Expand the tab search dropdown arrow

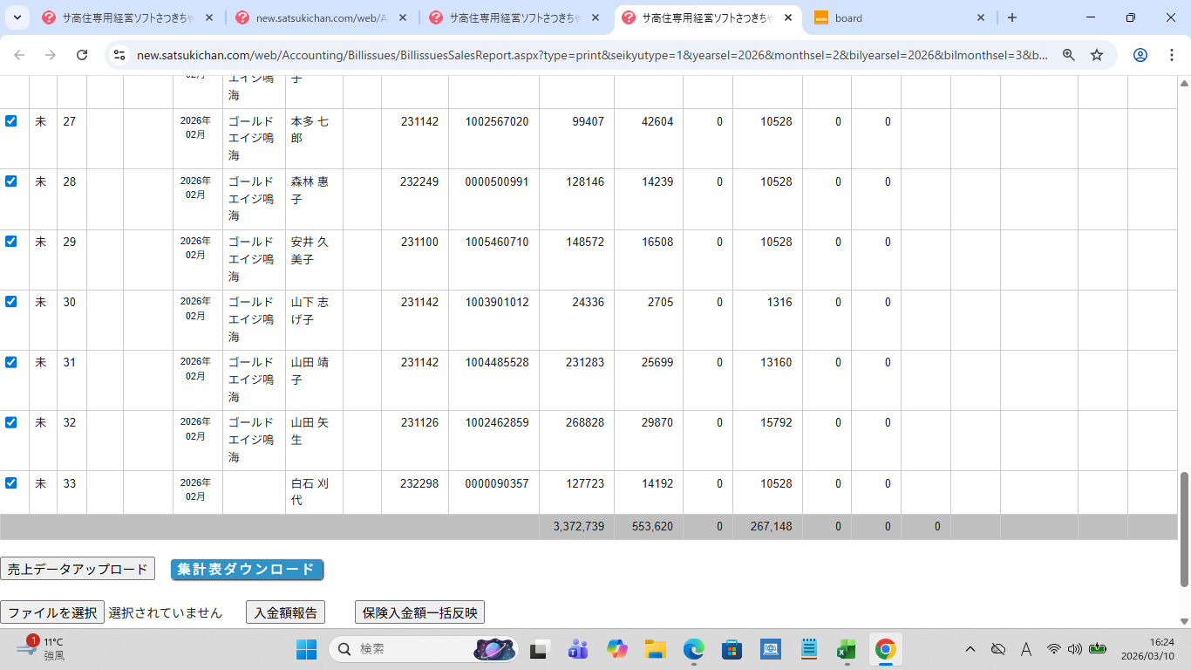[x=17, y=17]
